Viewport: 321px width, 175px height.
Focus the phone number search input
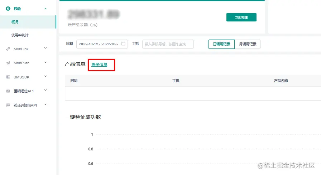pyautogui.click(x=168, y=44)
